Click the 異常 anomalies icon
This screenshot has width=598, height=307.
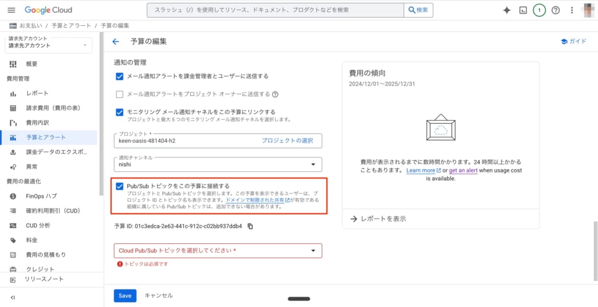tap(13, 167)
